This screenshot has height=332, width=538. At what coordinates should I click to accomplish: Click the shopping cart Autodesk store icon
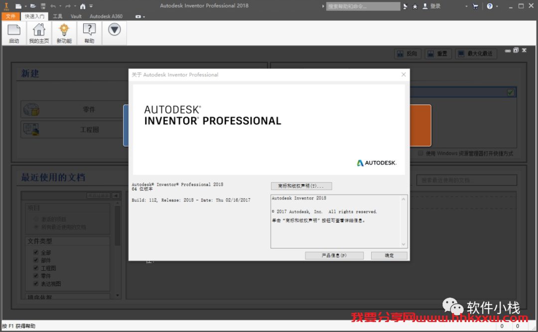[475, 6]
